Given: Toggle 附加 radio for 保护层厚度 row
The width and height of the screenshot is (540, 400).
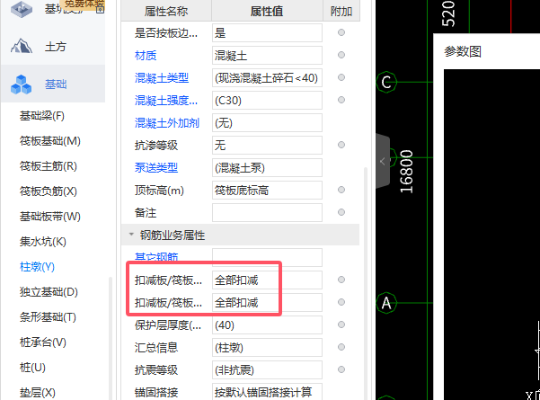Looking at the screenshot, I should click(x=341, y=324).
